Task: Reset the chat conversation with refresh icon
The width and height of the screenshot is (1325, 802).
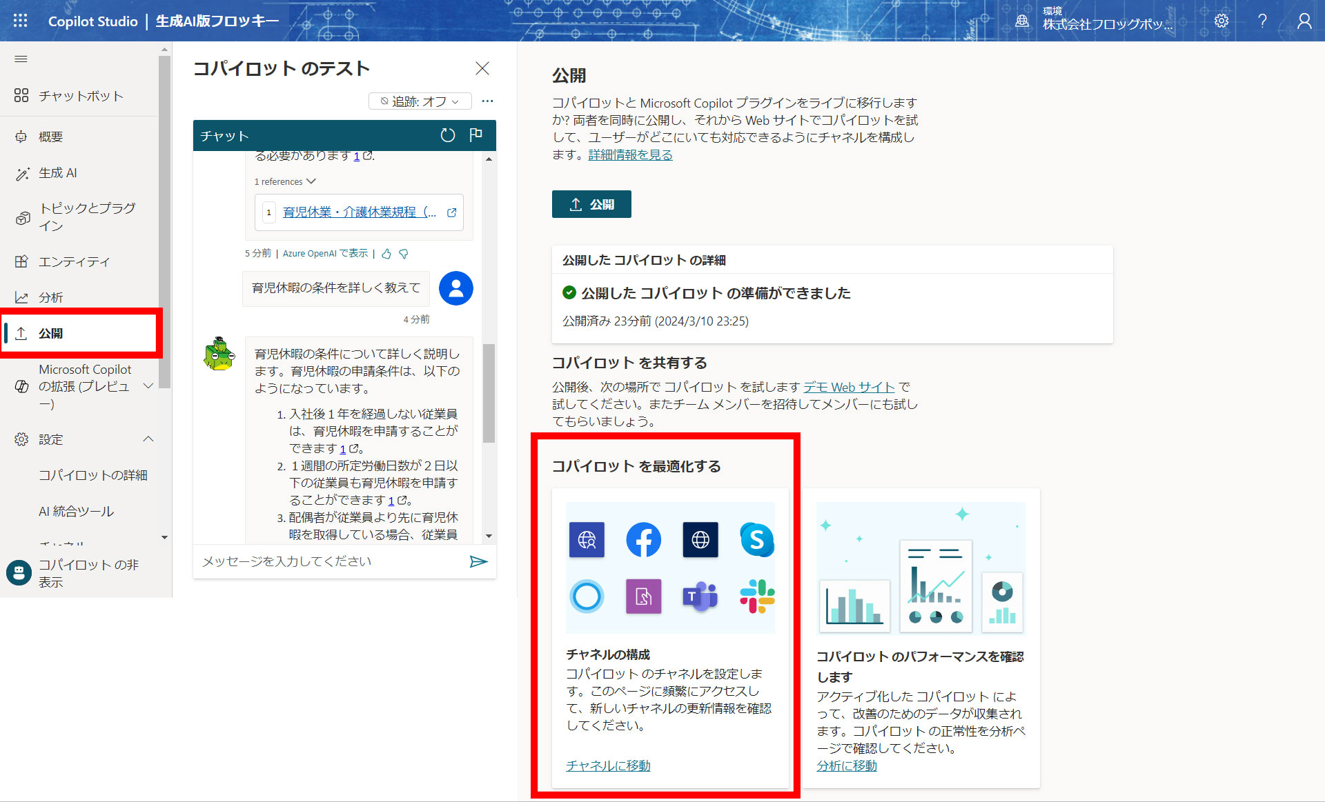Action: pyautogui.click(x=448, y=135)
